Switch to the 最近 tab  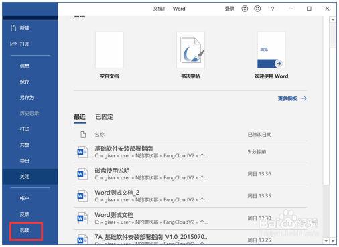(80, 117)
